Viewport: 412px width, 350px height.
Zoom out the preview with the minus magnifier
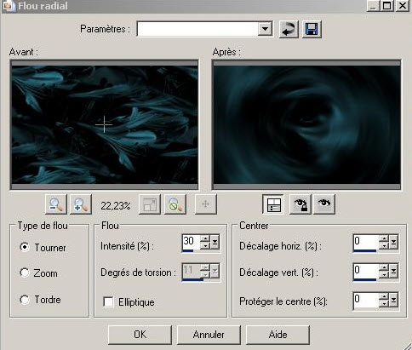[56, 204]
